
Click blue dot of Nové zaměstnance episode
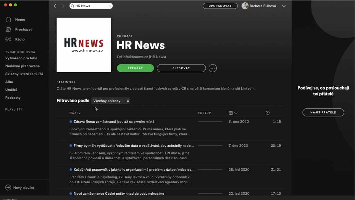pyautogui.click(x=71, y=193)
